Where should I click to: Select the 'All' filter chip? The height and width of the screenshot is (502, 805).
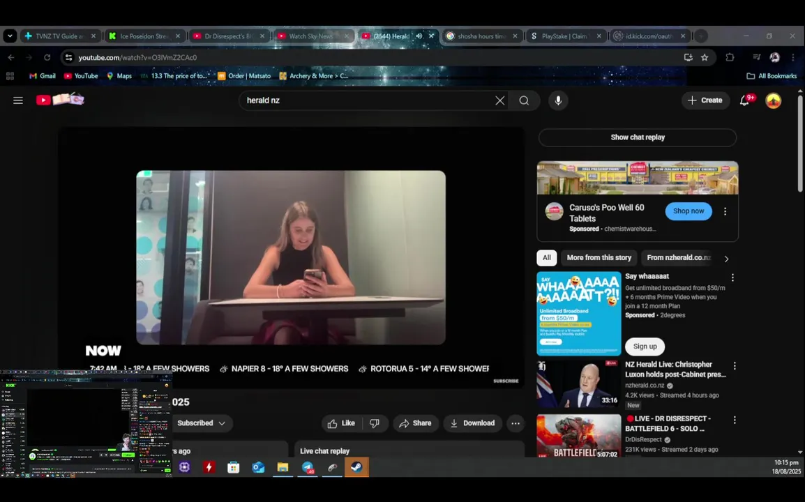coord(547,258)
